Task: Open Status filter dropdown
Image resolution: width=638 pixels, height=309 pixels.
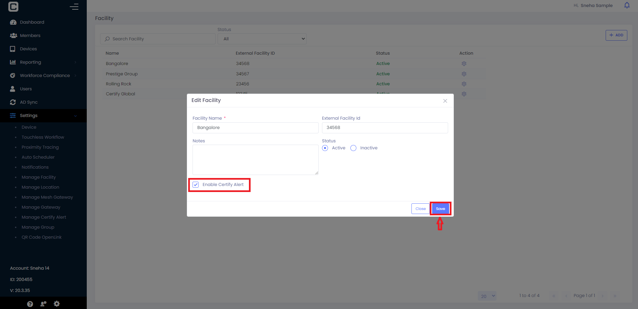Action: click(x=262, y=39)
